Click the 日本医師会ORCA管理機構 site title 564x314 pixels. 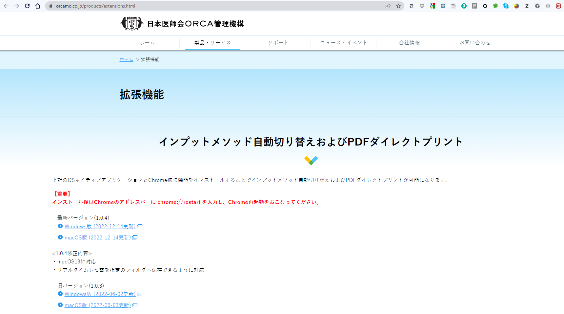(195, 24)
